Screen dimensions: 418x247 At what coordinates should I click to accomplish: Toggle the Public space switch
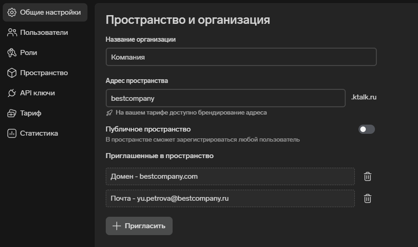366,129
